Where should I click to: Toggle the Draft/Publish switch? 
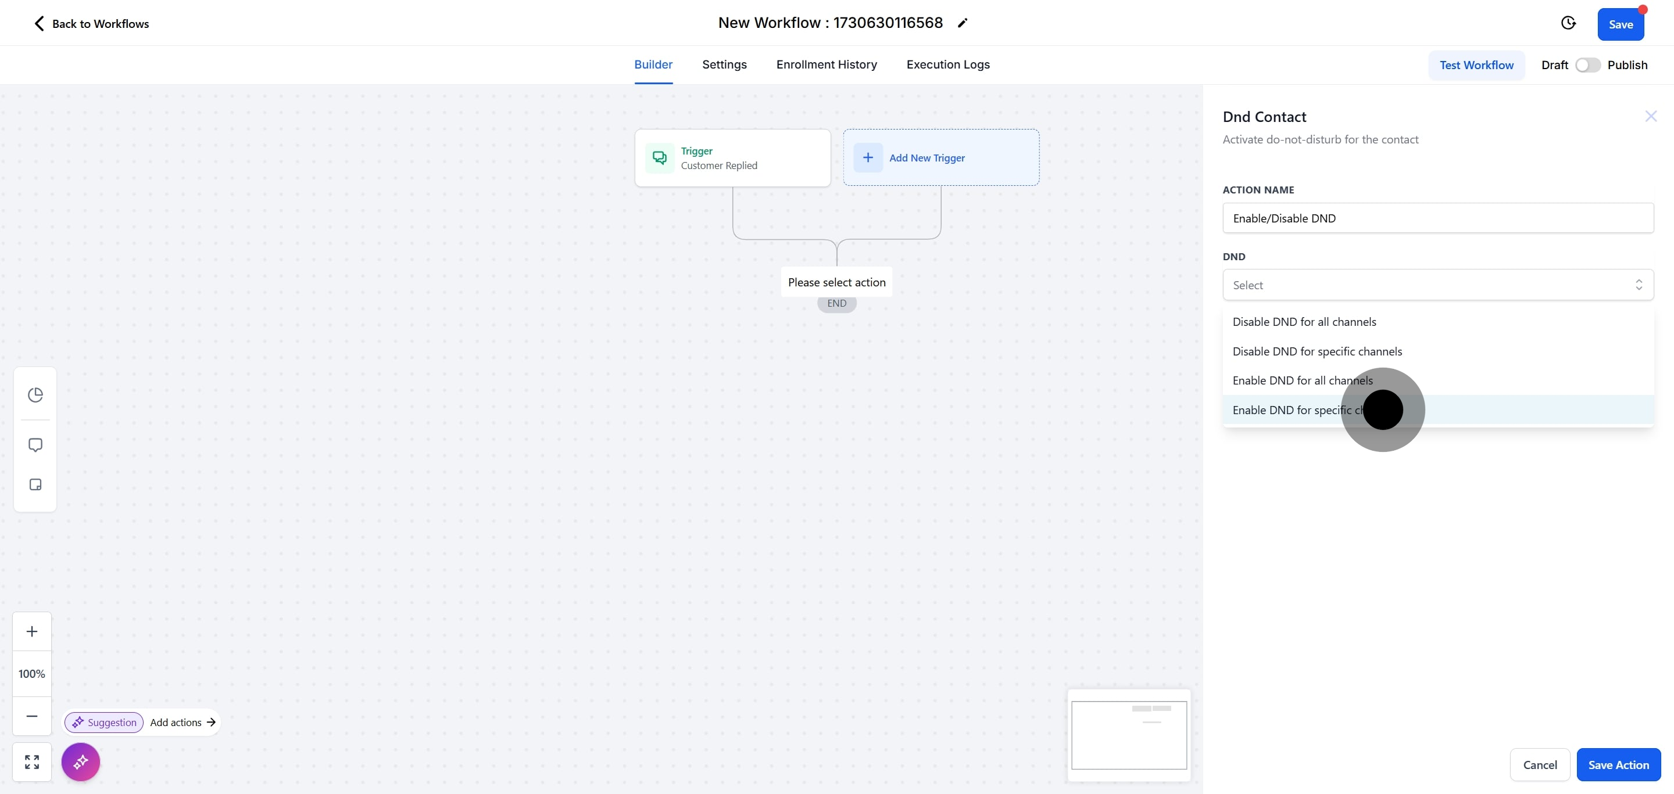[x=1587, y=65]
